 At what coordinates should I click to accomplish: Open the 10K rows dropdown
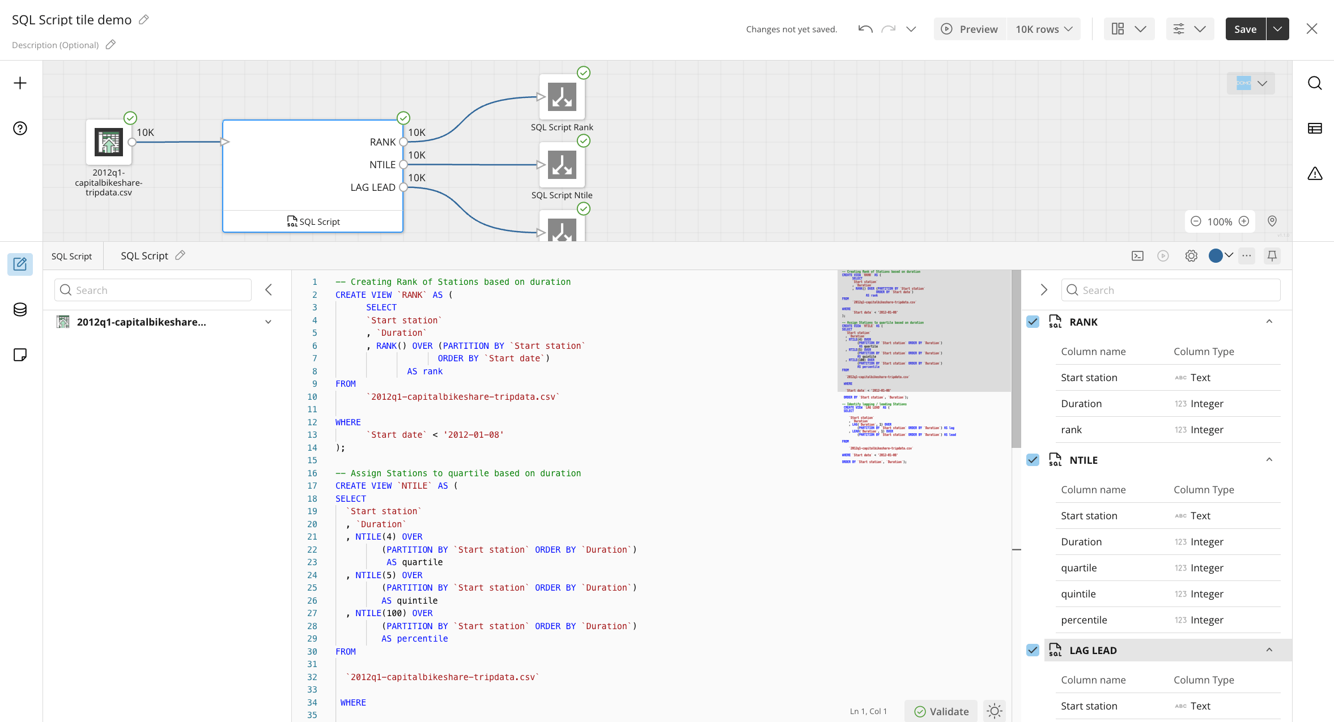(x=1043, y=29)
